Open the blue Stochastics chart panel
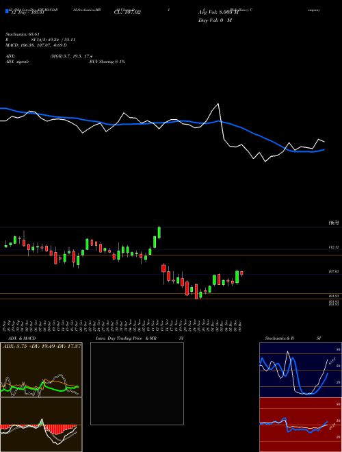The height and width of the screenshot is (452, 342). pos(300,370)
